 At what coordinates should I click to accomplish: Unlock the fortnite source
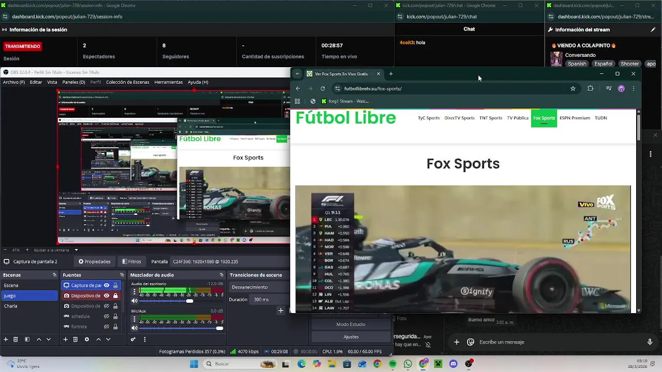[x=115, y=327]
